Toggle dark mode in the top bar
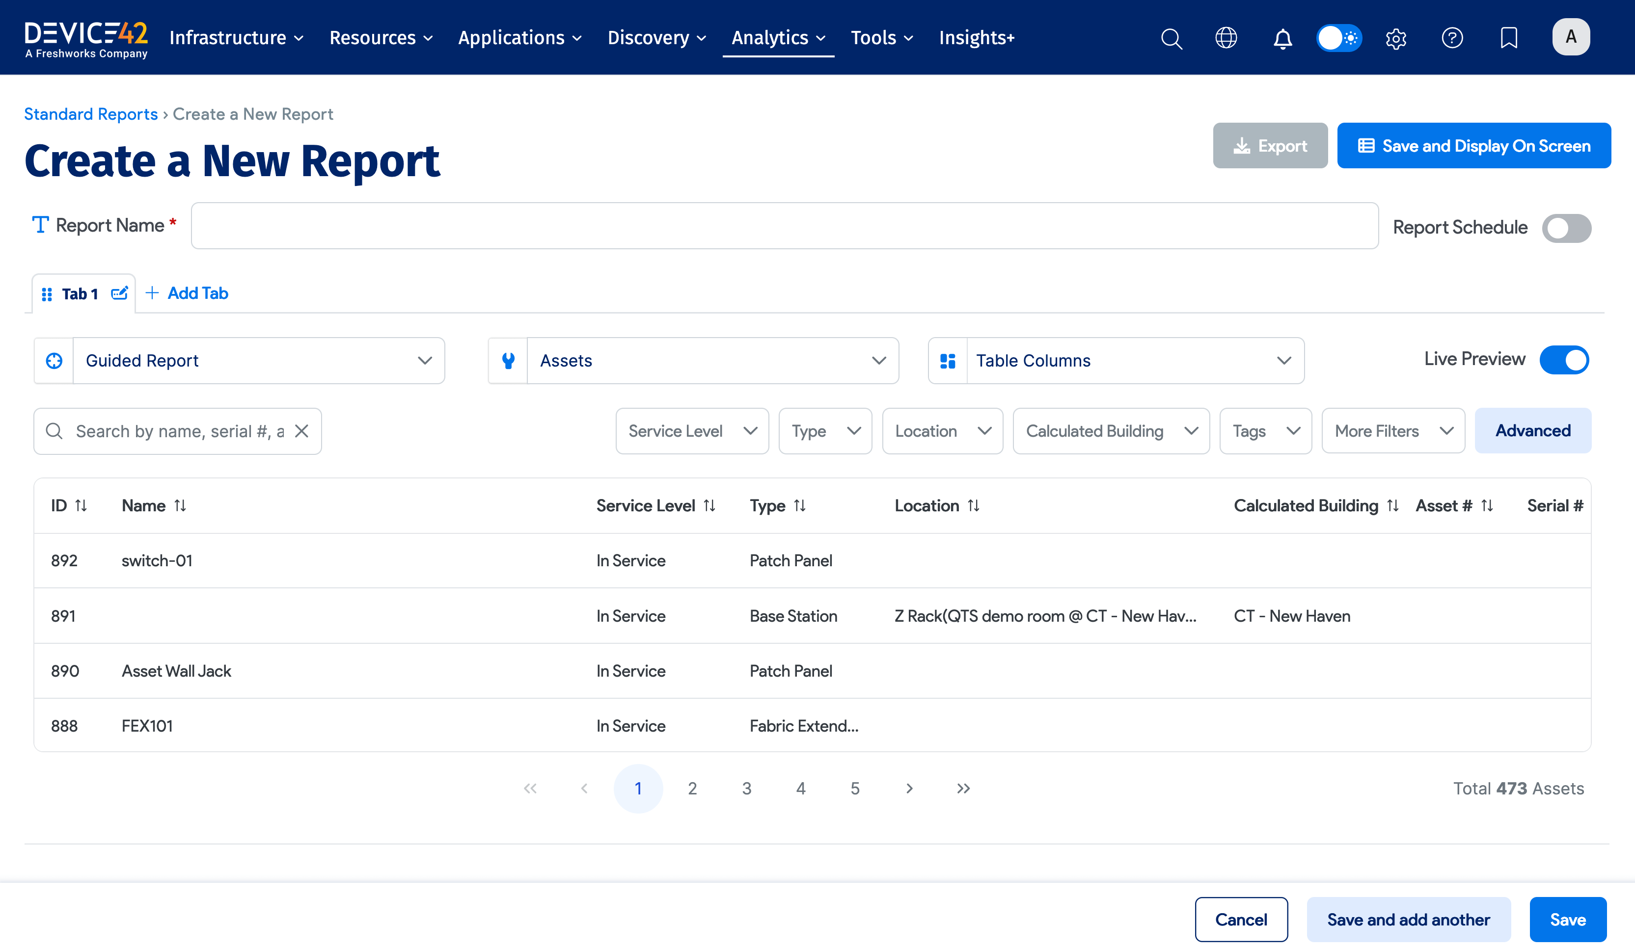This screenshot has height=949, width=1635. point(1338,38)
